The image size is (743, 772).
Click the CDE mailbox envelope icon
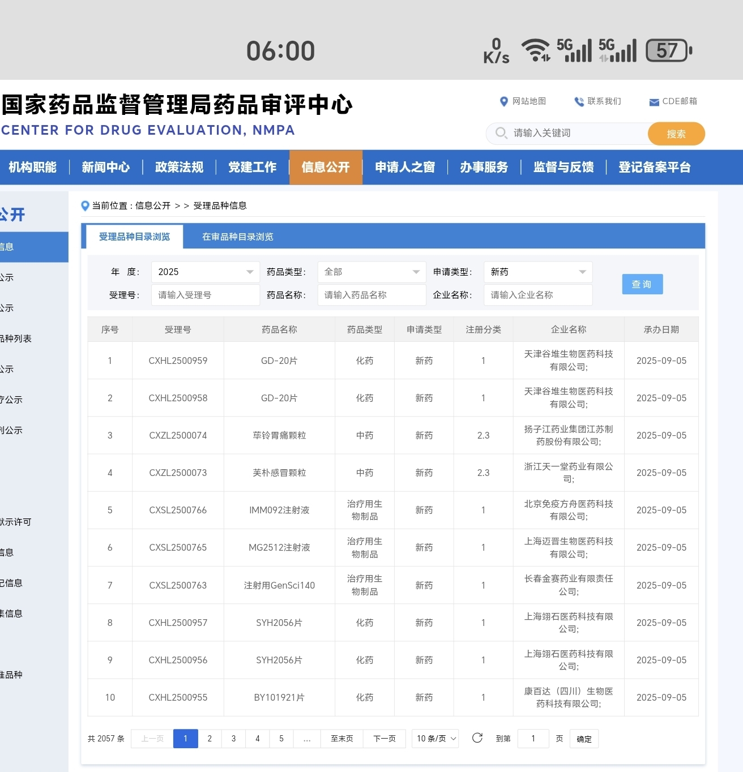(654, 102)
